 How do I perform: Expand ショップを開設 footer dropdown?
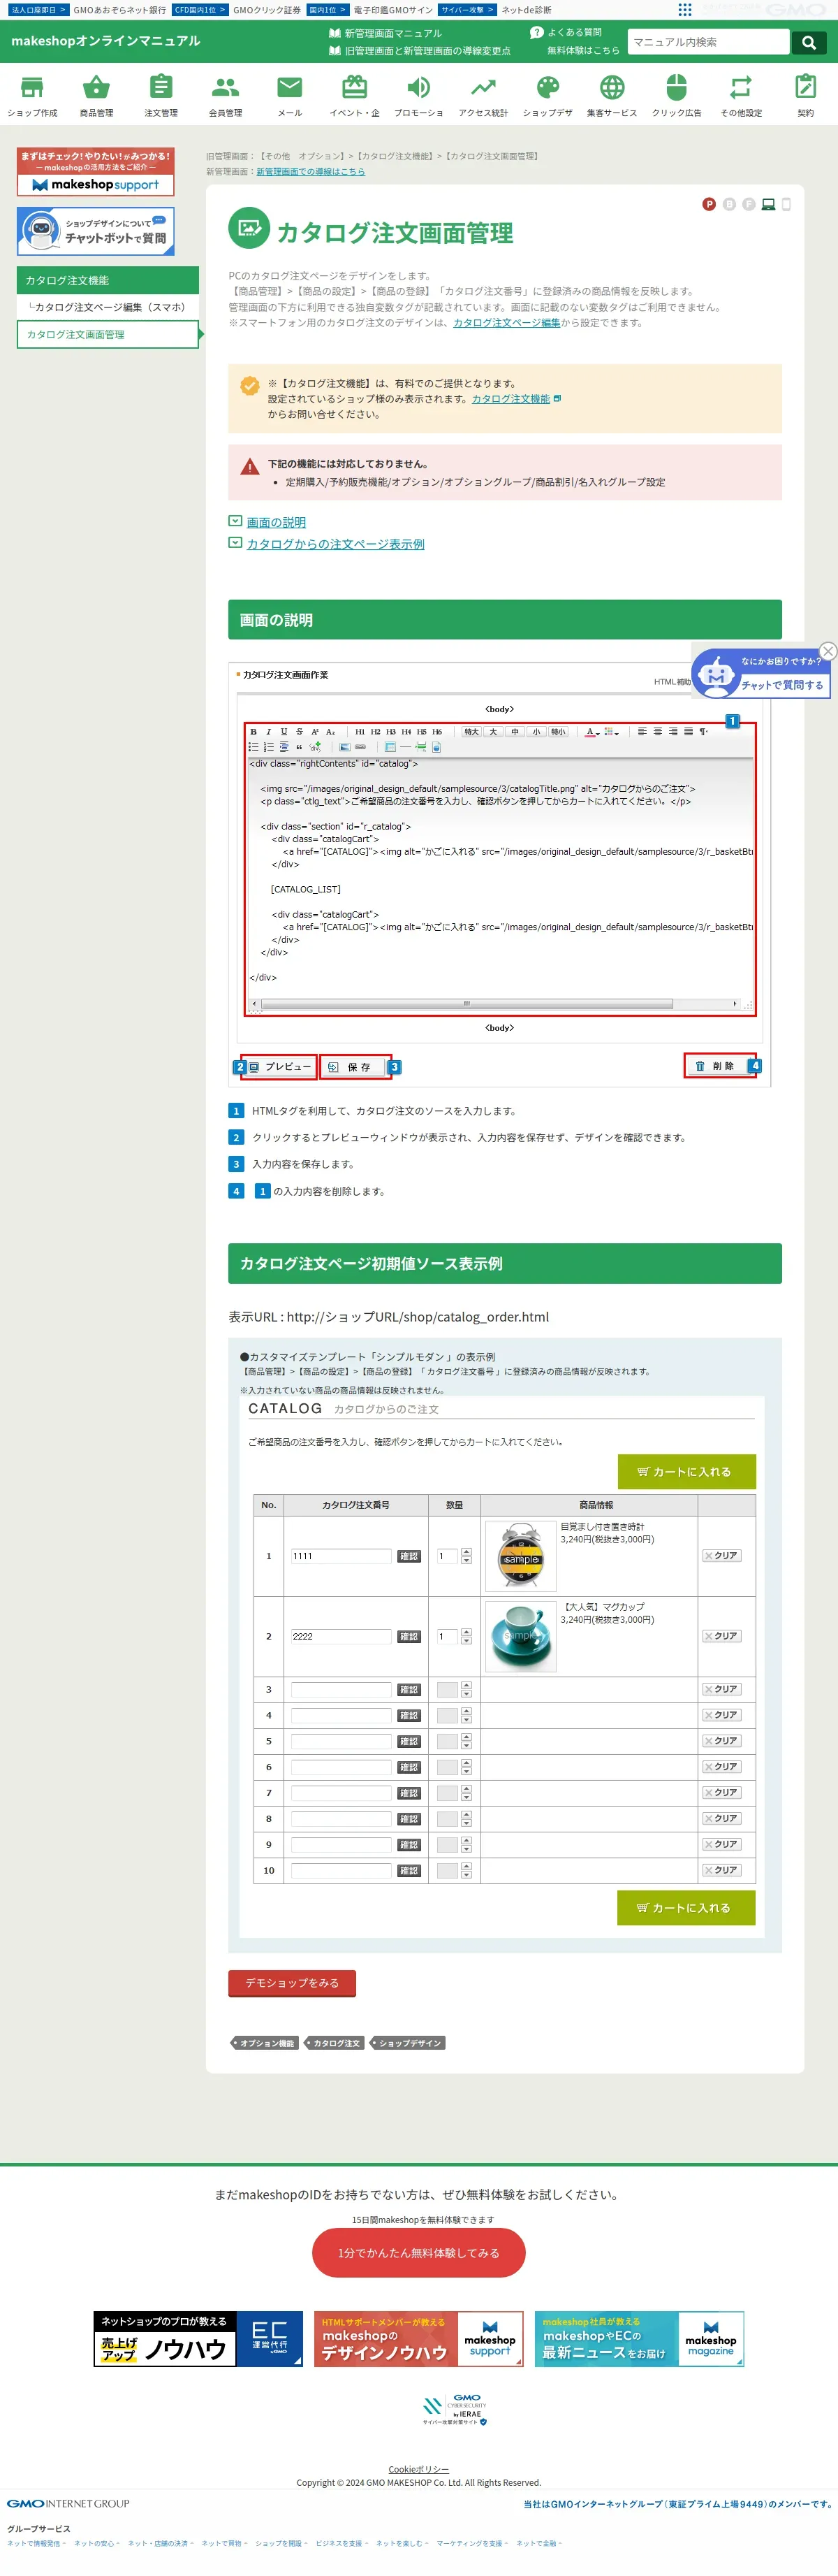click(x=281, y=2543)
